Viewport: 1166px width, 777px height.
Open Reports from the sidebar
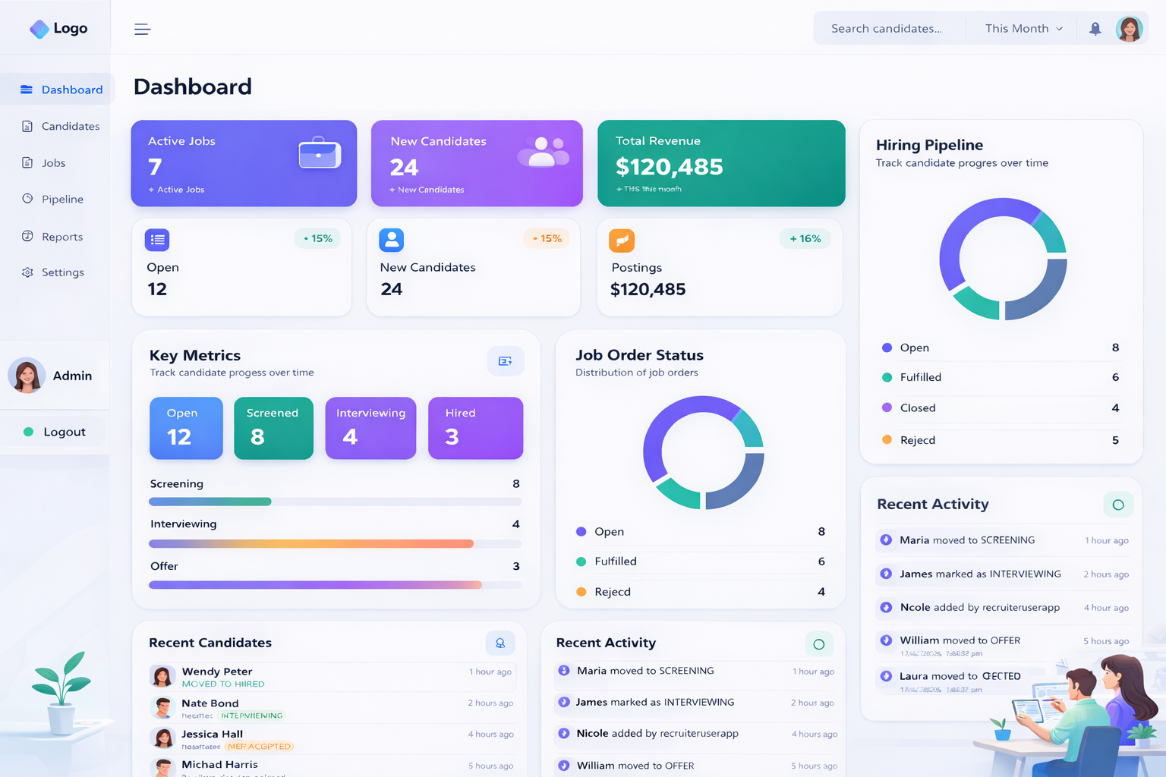tap(62, 237)
